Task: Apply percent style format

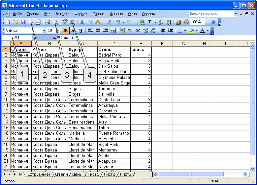Action: pos(130,30)
